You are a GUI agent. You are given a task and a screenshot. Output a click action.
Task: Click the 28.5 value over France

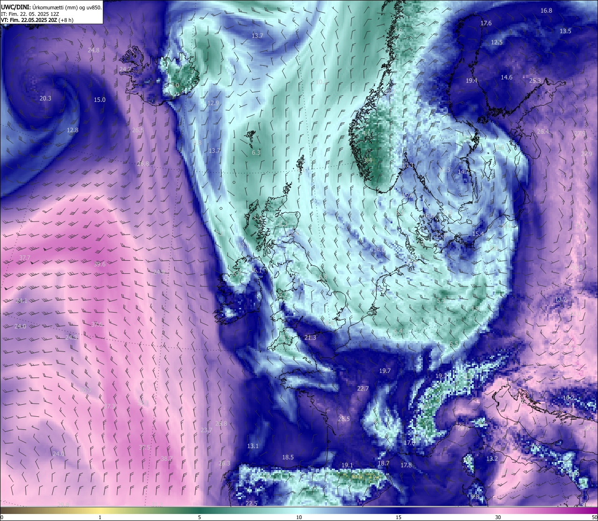point(344,419)
